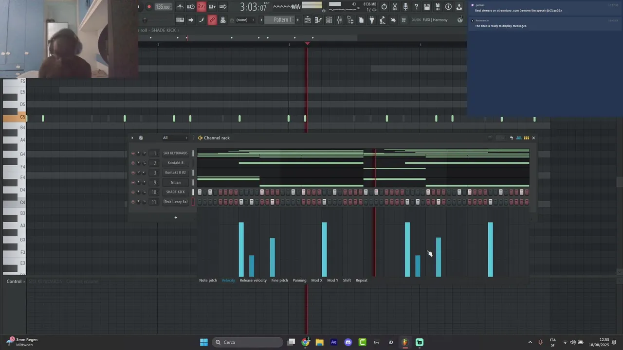
Task: Toggle wait for input to start playing
Action: click(x=191, y=7)
